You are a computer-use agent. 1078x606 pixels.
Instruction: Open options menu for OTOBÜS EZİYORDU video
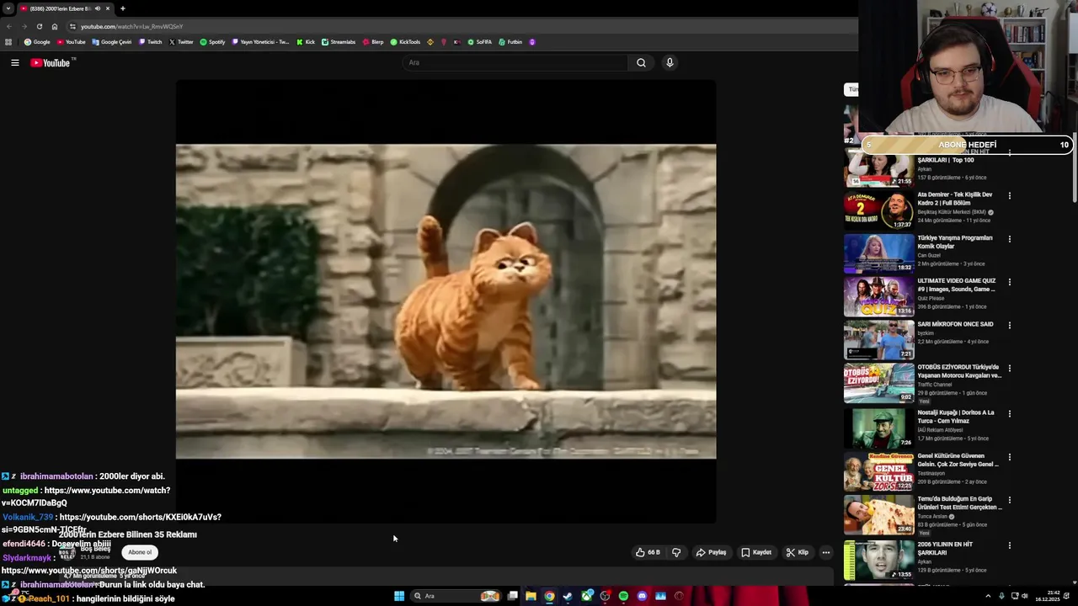(x=1010, y=369)
